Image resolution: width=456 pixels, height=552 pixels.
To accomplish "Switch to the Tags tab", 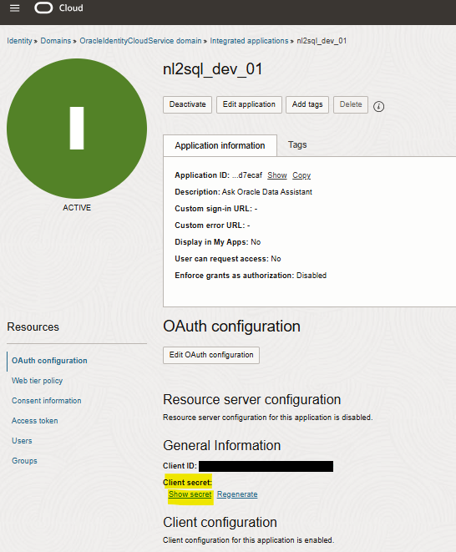I will click(297, 144).
